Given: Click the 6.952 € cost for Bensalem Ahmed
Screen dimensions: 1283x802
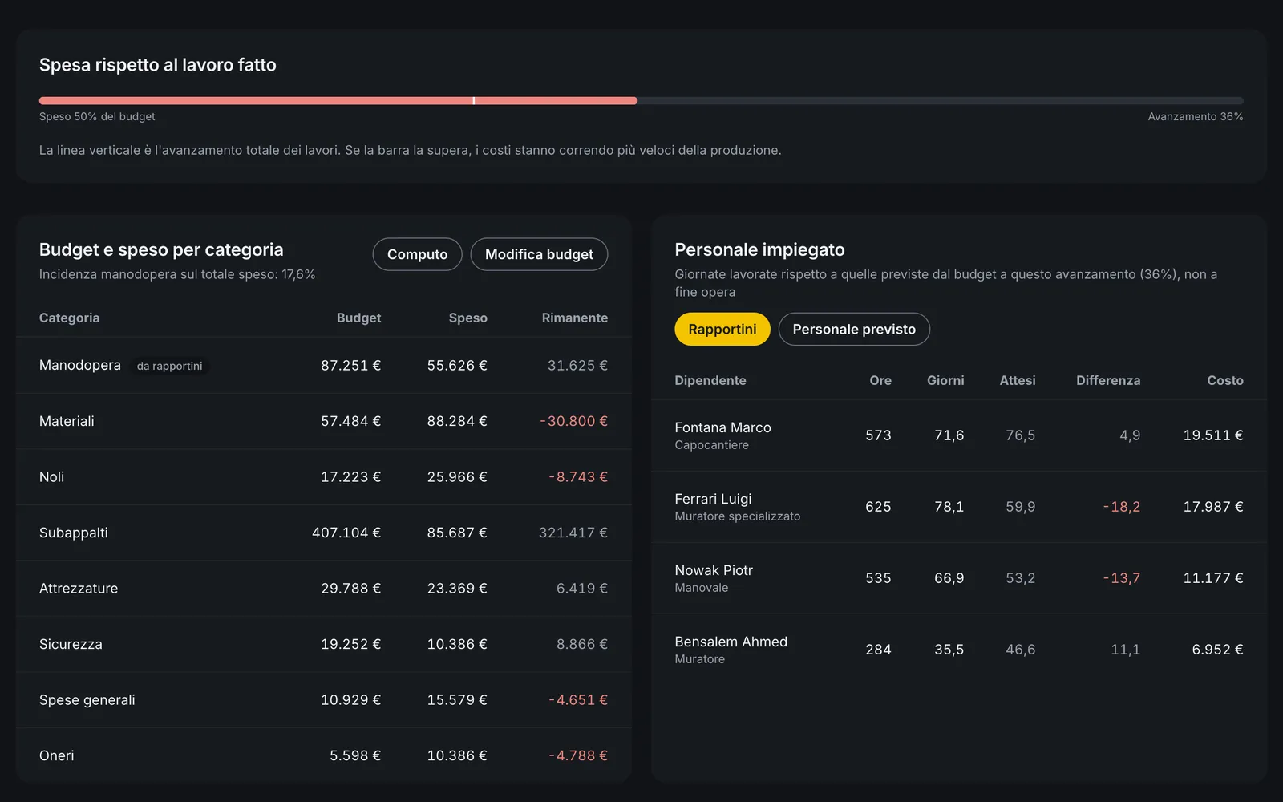Looking at the screenshot, I should (1217, 650).
